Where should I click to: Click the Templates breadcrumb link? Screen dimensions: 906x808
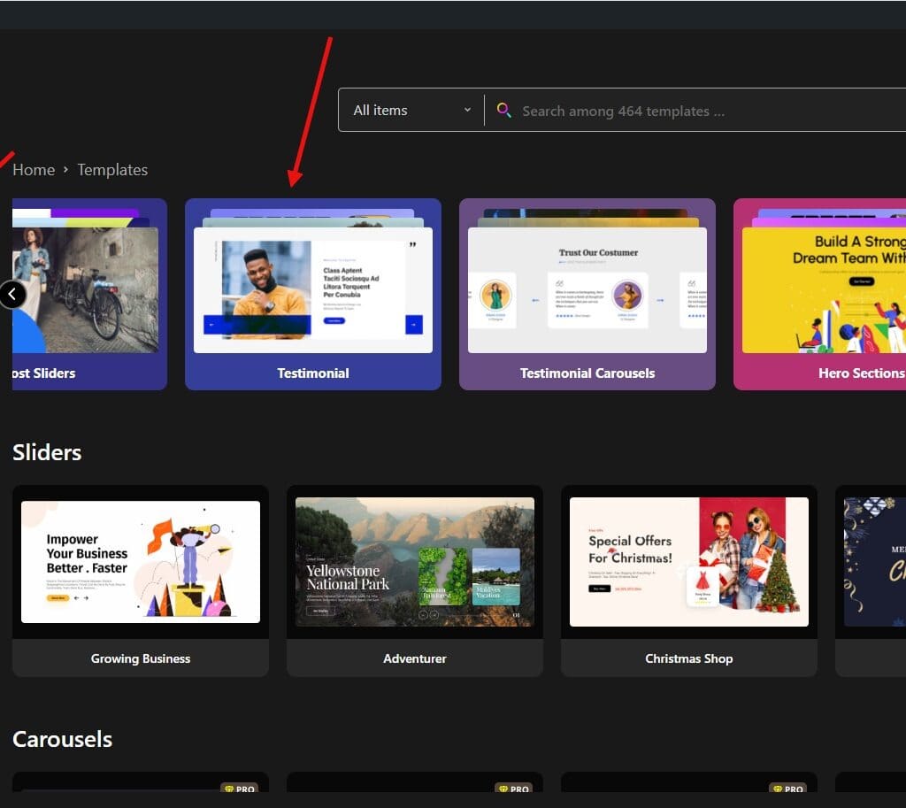click(112, 170)
